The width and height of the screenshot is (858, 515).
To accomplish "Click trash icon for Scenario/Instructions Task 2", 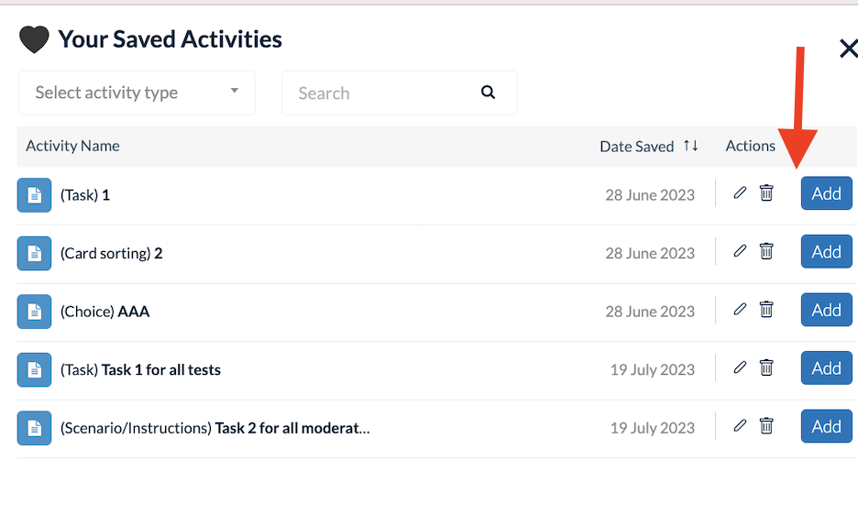I will [766, 426].
